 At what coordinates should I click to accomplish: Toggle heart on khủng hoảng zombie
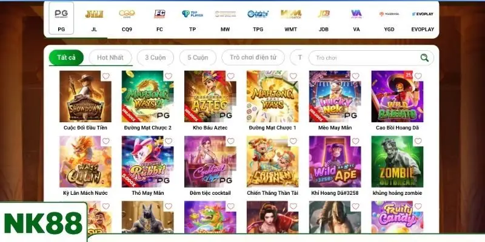(418, 141)
